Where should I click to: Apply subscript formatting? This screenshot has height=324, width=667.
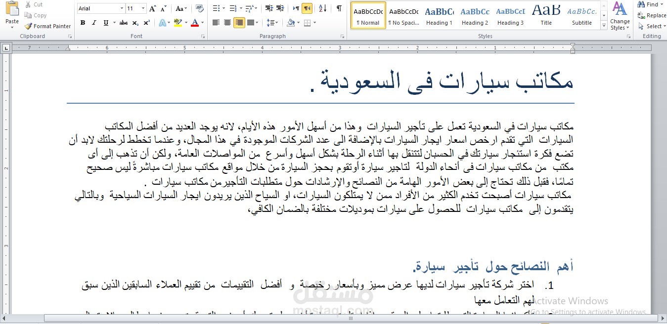(136, 23)
